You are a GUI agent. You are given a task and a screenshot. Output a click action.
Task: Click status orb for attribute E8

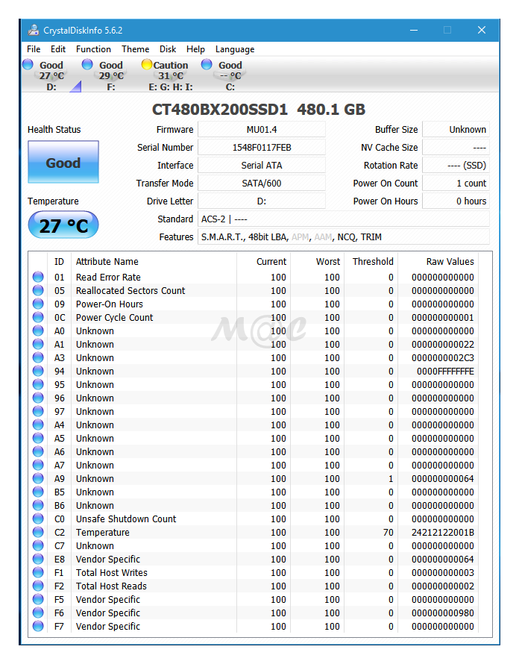tap(38, 559)
